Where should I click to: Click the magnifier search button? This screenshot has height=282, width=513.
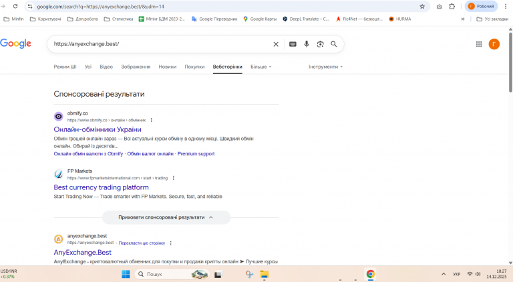(x=334, y=44)
